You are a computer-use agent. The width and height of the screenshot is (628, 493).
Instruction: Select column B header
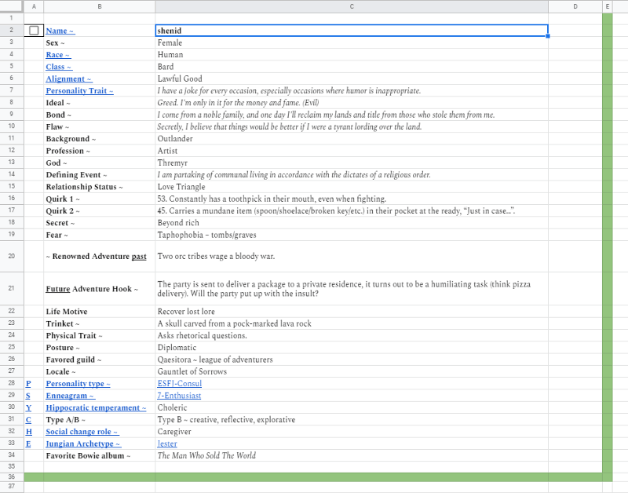tap(99, 6)
